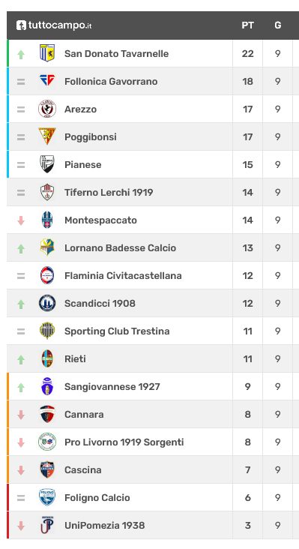
Task: Open the Flaminia Civitacastellana team page
Action: pos(123,275)
